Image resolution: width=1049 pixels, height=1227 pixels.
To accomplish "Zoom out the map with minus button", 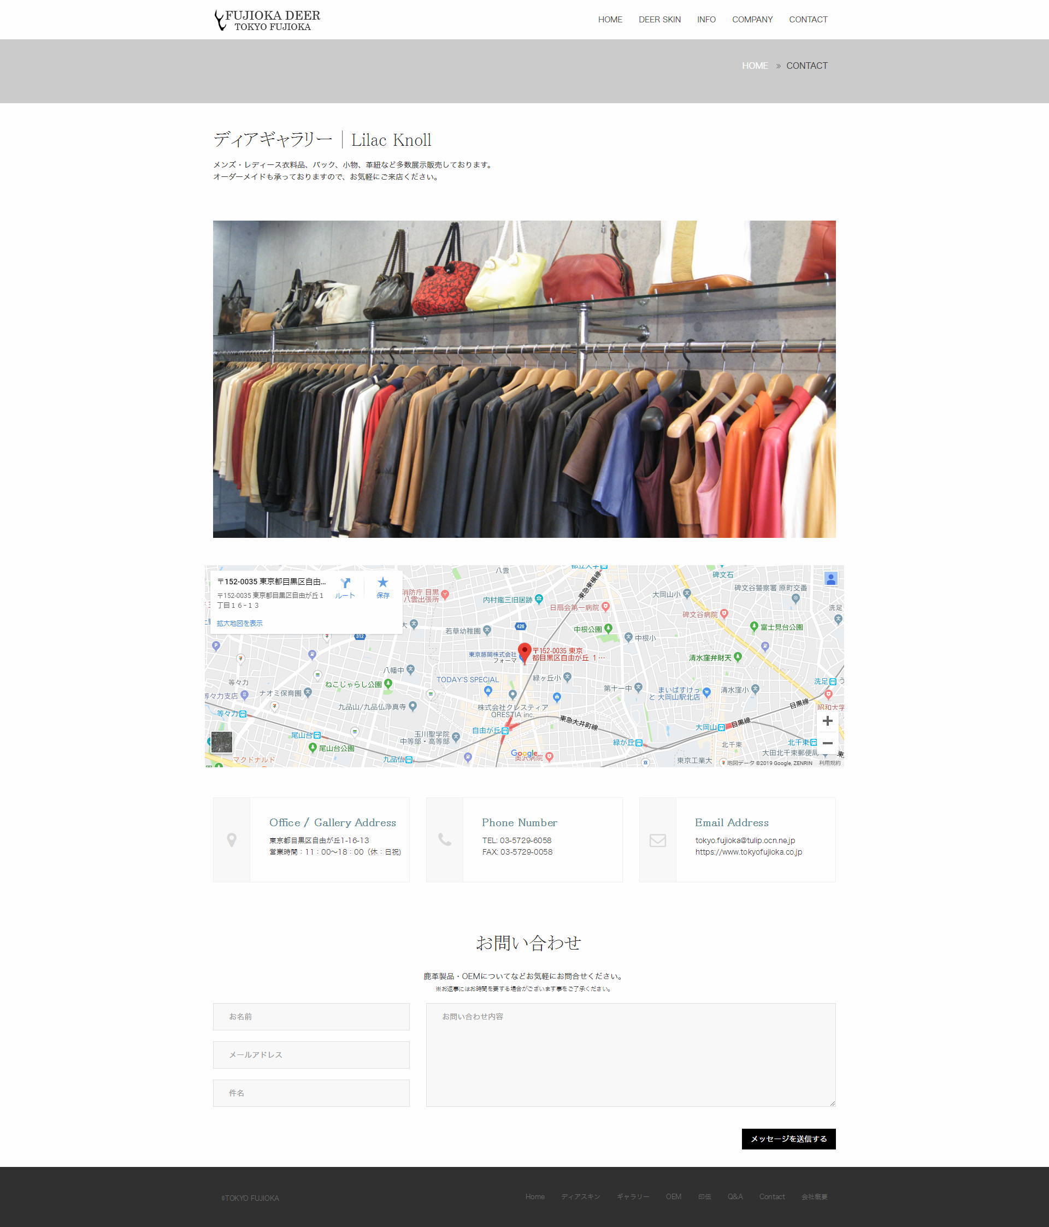I will tap(827, 743).
